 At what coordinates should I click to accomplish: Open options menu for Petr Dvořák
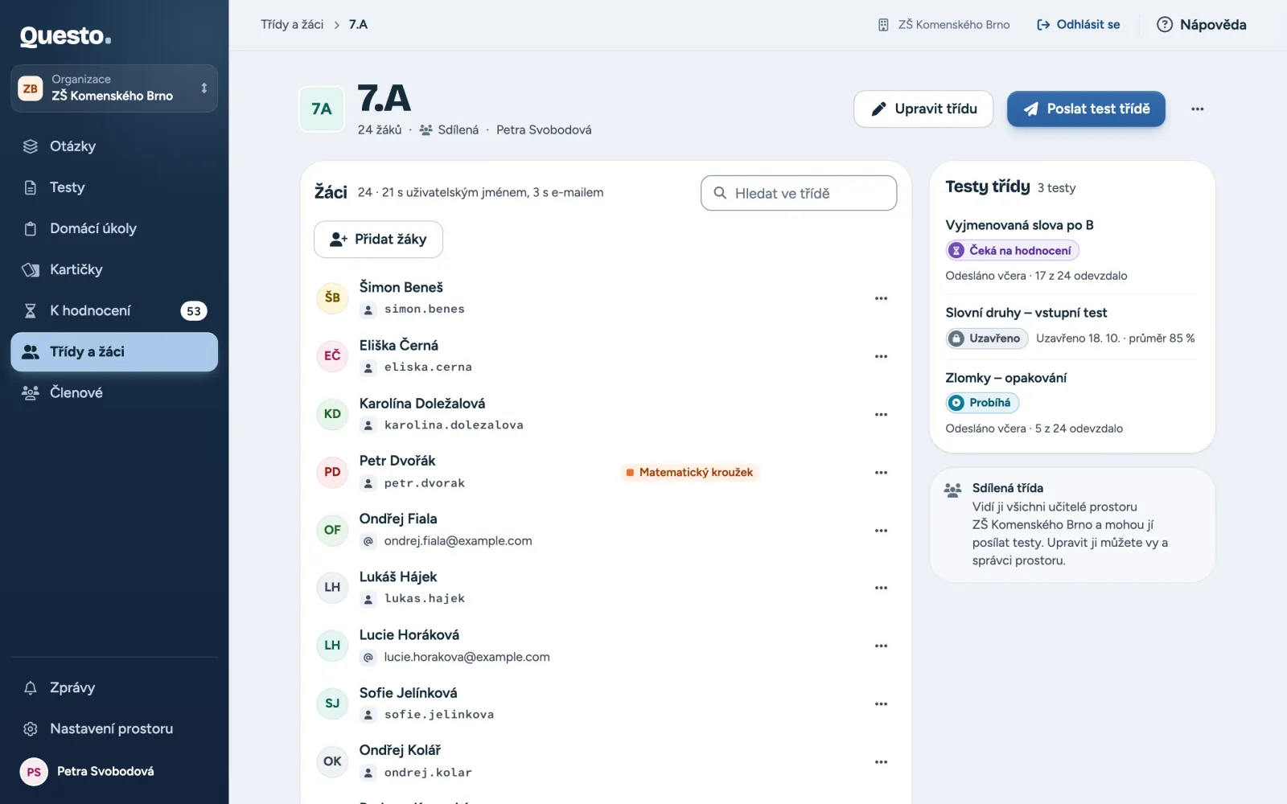881,473
